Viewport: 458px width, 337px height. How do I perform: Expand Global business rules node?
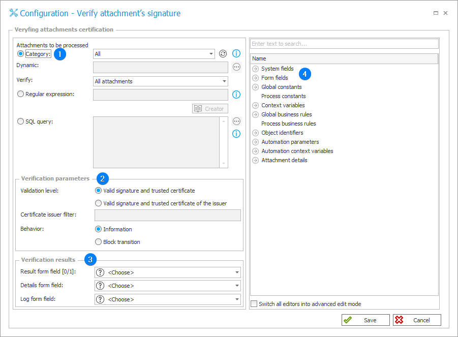[256, 114]
